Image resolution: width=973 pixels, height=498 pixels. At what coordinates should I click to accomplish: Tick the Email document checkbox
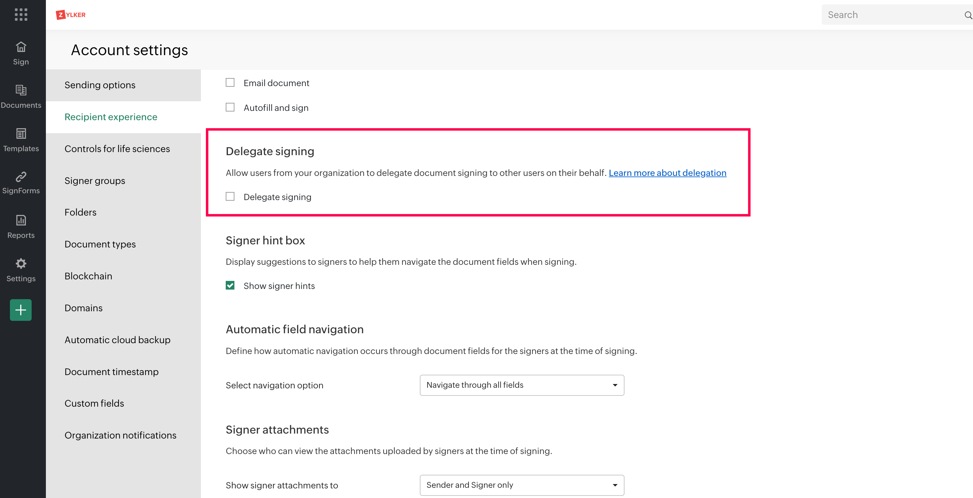point(230,83)
